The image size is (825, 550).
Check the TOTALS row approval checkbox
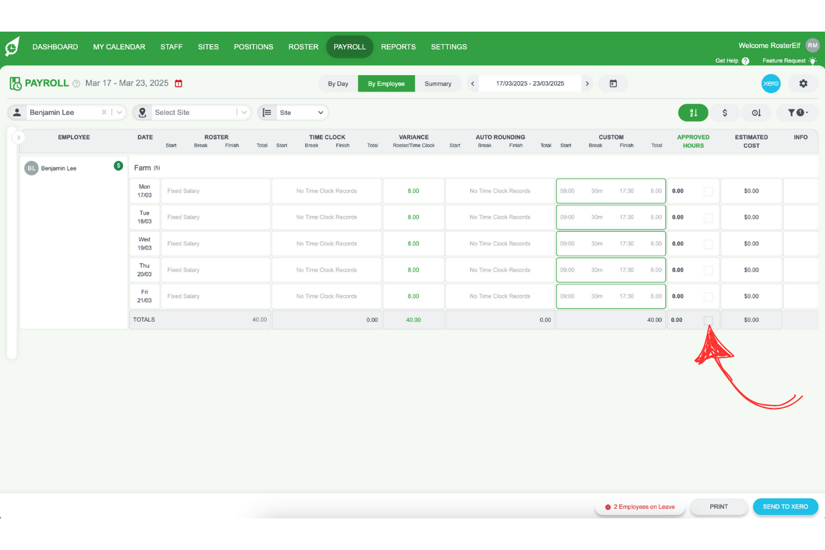click(x=709, y=319)
